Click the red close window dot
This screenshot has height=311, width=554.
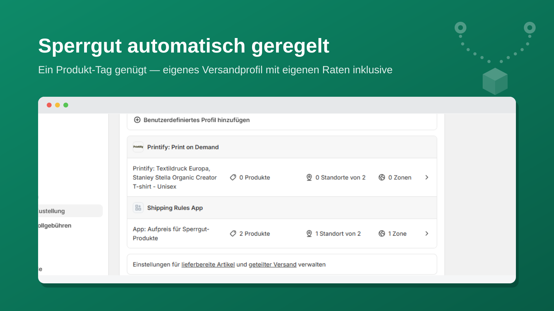pos(49,105)
